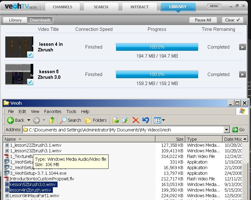Image resolution: width=251 pixels, height=200 pixels.
Task: Switch to the Library view toggle
Action: tap(15, 20)
